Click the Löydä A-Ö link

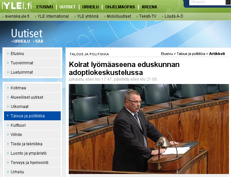(x=174, y=16)
